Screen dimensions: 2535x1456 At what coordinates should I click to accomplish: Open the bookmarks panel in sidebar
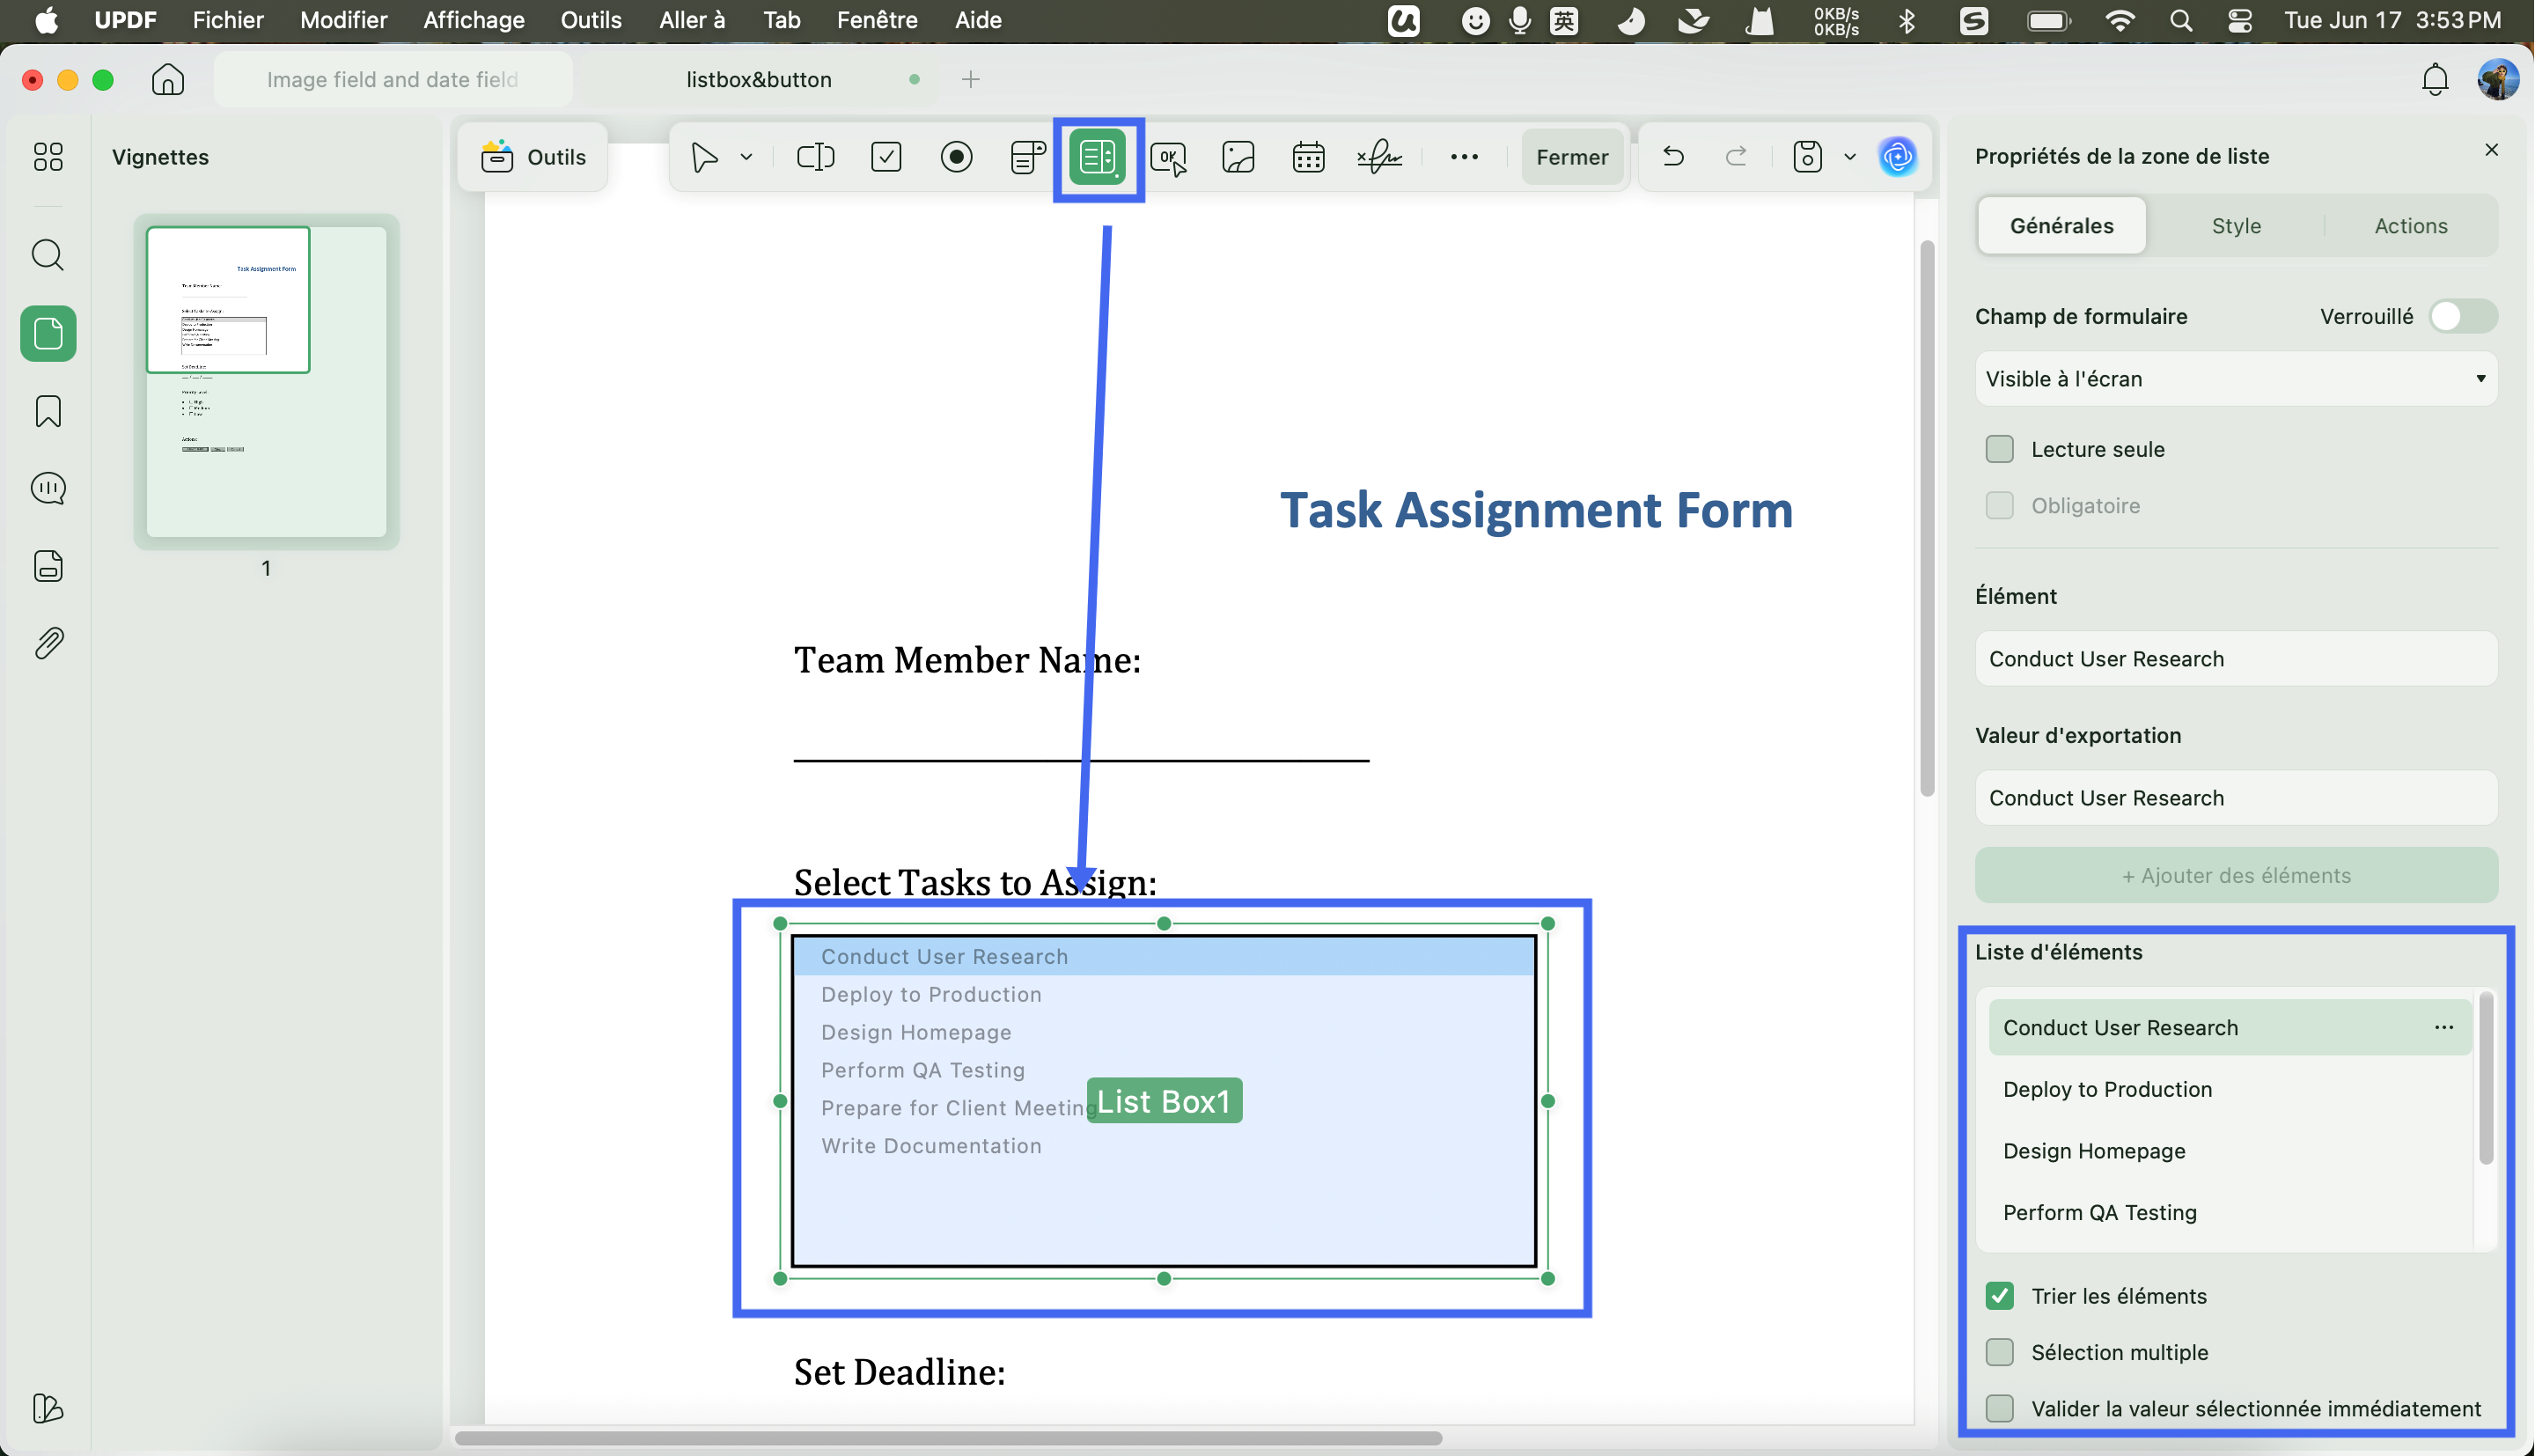click(48, 411)
